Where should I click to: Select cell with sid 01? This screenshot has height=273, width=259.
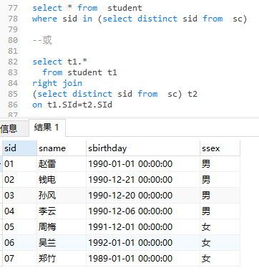(x=20, y=164)
